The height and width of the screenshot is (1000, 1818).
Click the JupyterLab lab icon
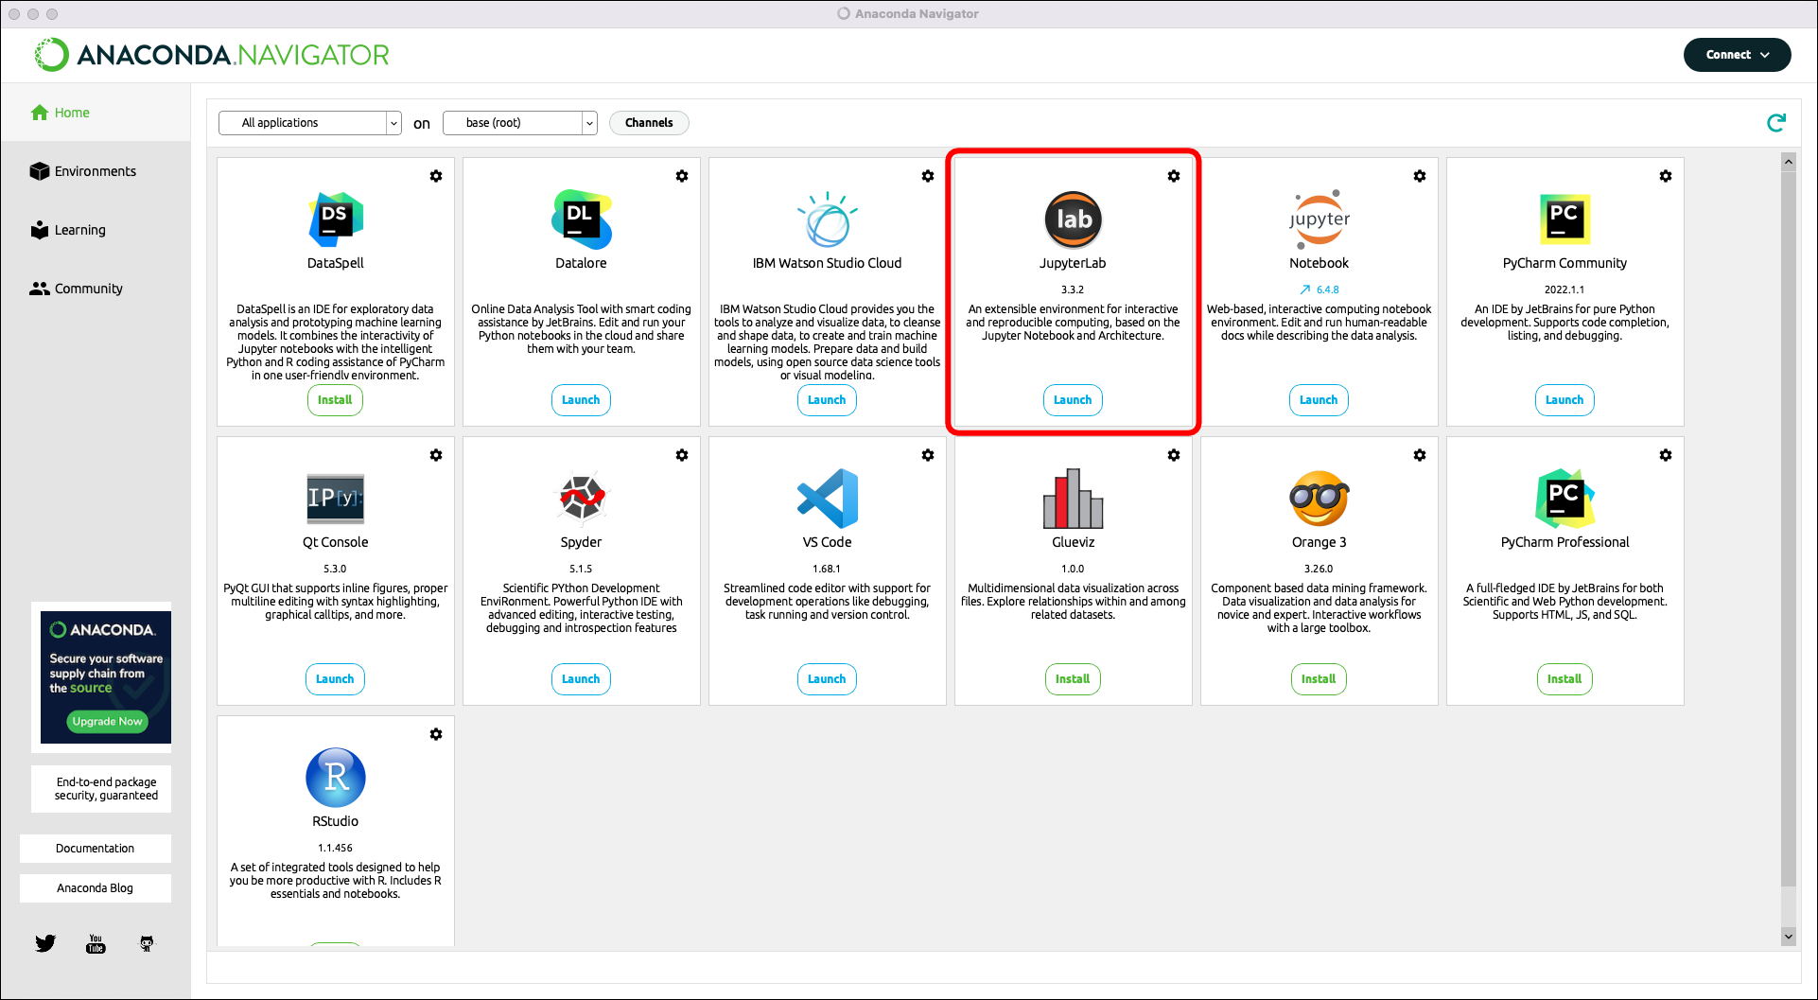coord(1074,219)
